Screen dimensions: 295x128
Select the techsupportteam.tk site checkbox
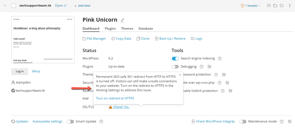click(14, 5)
